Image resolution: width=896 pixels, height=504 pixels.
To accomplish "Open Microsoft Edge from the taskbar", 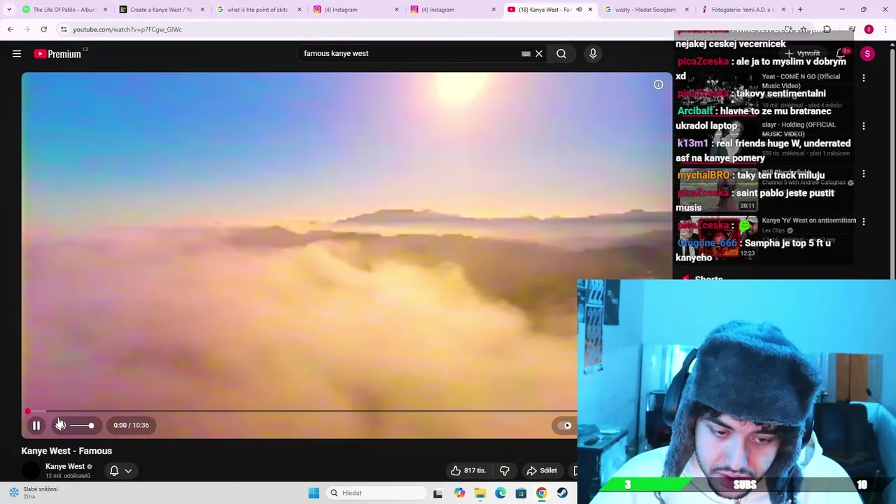I will (500, 493).
